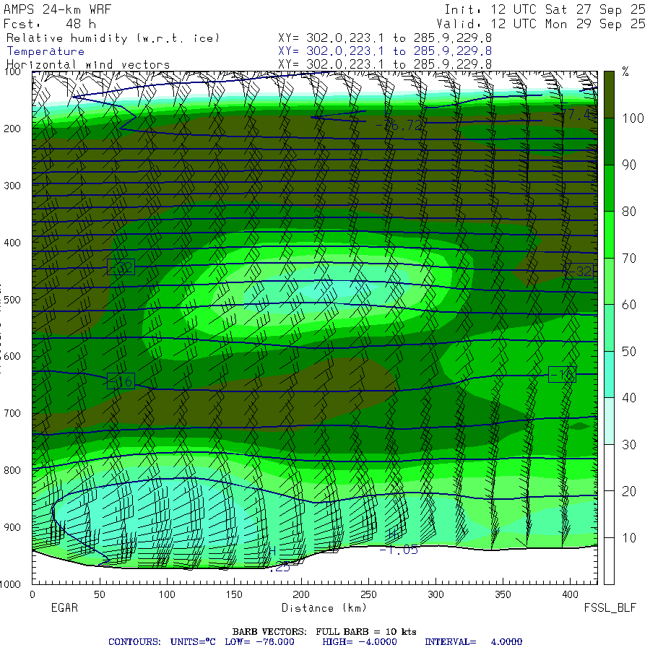Viewport: 650px width, 650px height.
Task: Click the 'EGAR' station label
Action: [x=64, y=607]
